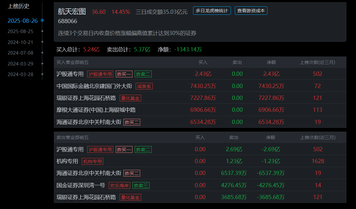Click 昨买一 tag in sell table
The image size is (356, 209).
(124, 150)
